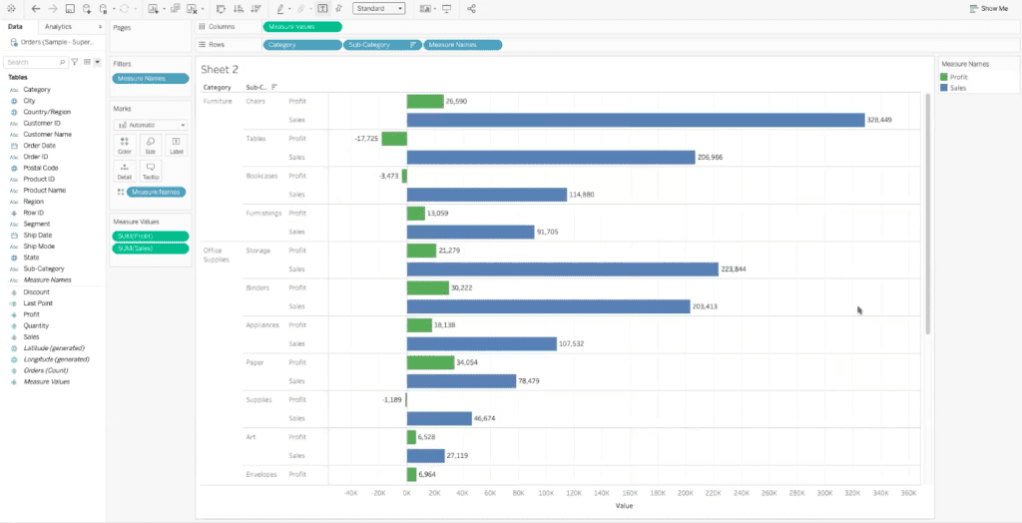Click the Measure Names pill on Marks card
1022x523 pixels.
pyautogui.click(x=156, y=192)
